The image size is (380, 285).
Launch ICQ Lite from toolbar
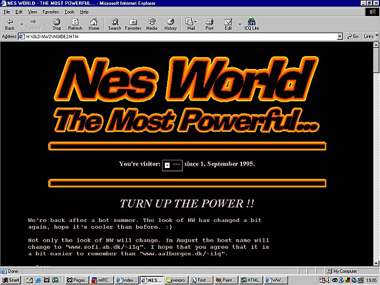click(251, 23)
